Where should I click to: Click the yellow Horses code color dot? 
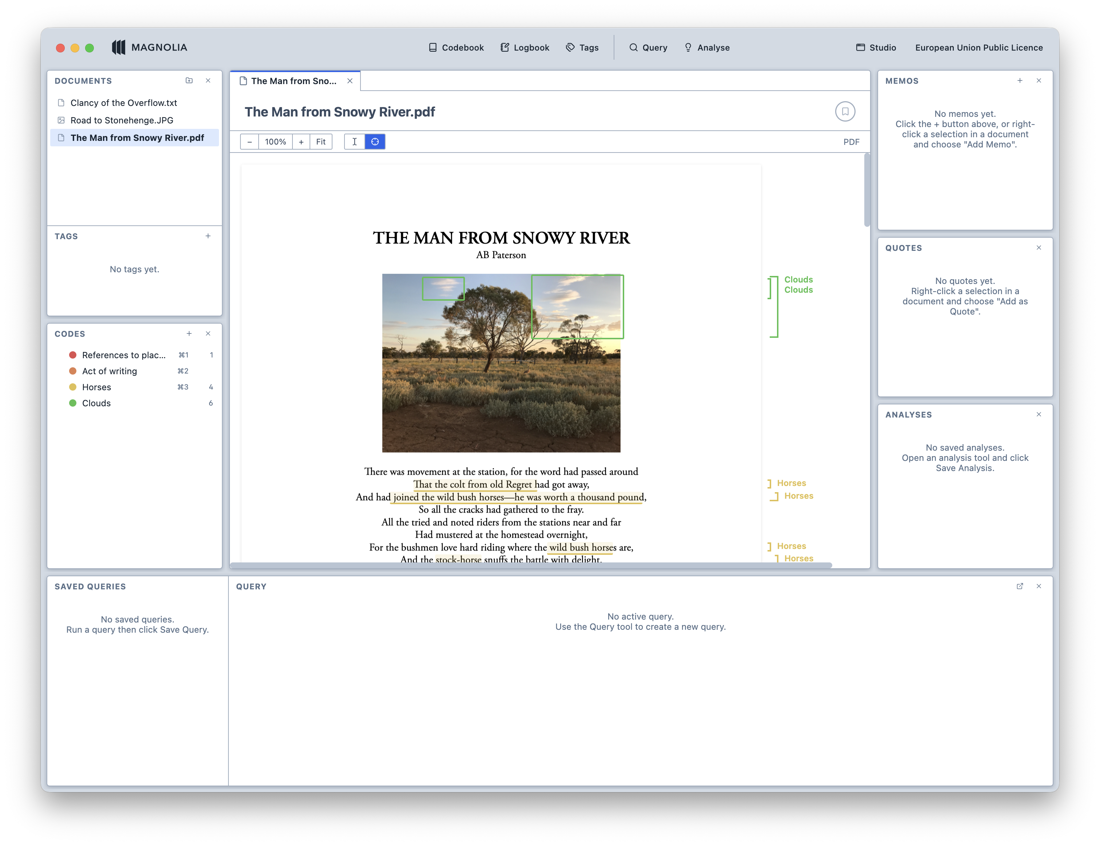pos(72,387)
